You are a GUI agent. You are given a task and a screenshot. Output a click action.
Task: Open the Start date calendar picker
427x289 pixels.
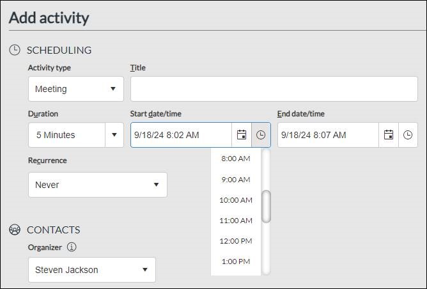click(242, 135)
